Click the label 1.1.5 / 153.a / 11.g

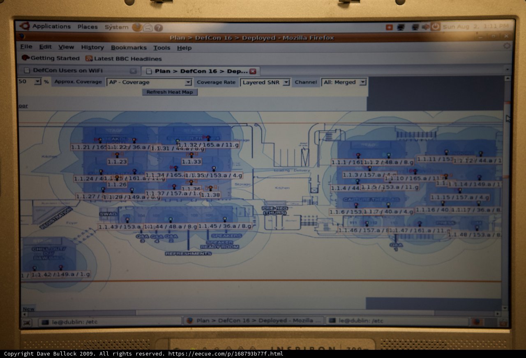(x=390, y=187)
